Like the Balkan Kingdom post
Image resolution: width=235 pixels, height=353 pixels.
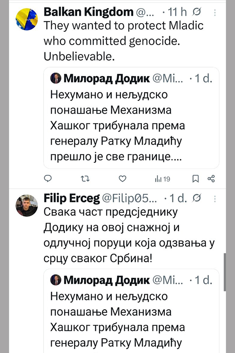(x=122, y=179)
